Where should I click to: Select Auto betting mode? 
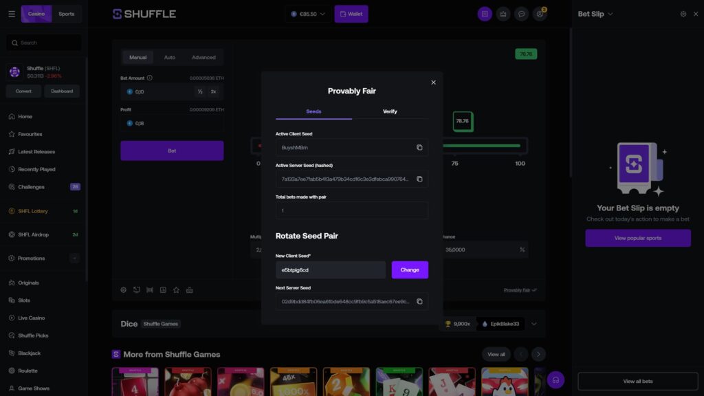(169, 58)
